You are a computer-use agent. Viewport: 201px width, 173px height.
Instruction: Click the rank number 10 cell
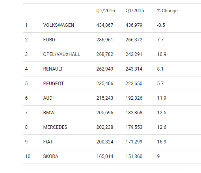click(x=28, y=156)
